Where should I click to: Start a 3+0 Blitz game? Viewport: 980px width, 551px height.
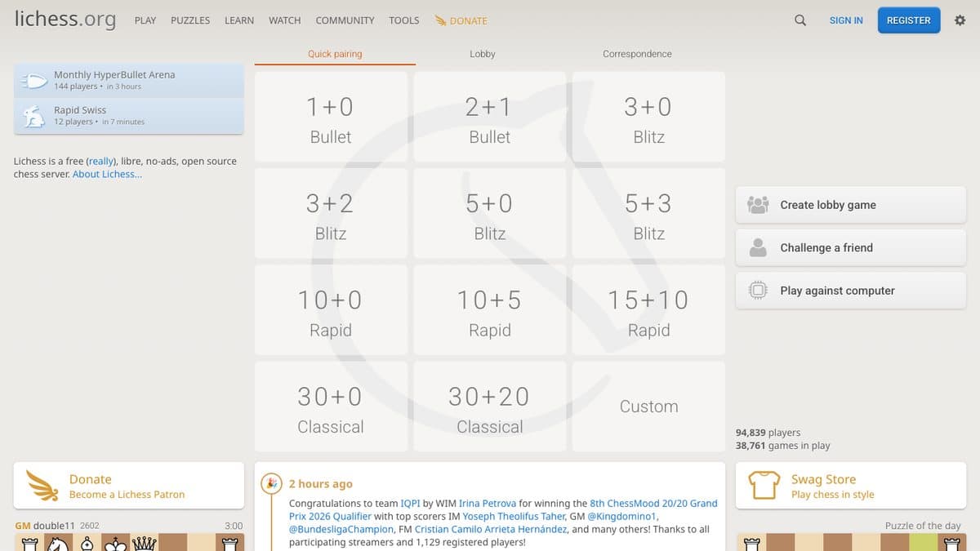click(x=649, y=117)
